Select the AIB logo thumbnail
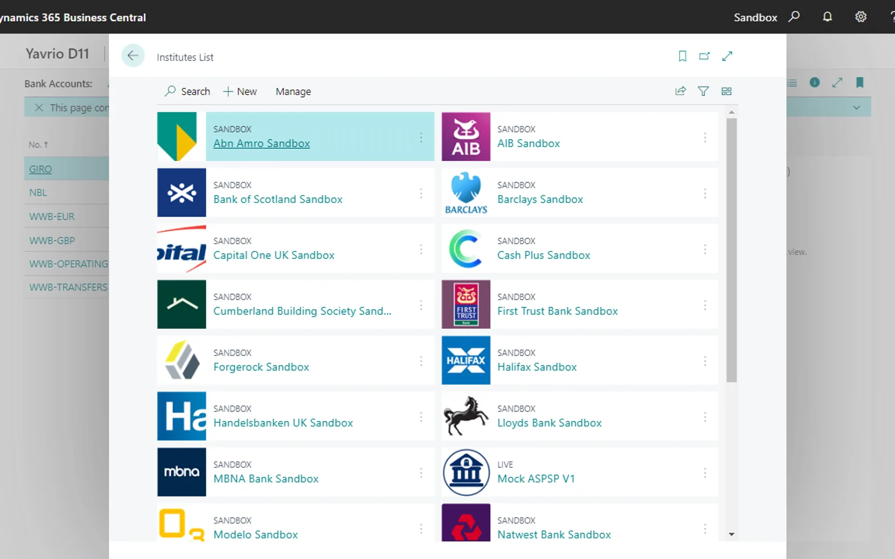The height and width of the screenshot is (559, 895). click(x=466, y=136)
